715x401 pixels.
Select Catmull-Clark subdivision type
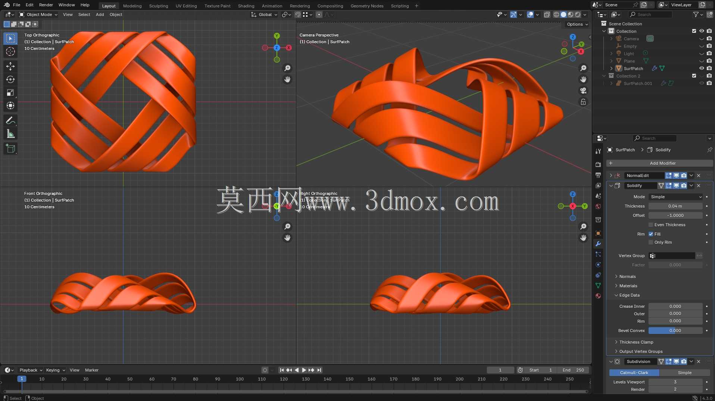pos(634,373)
